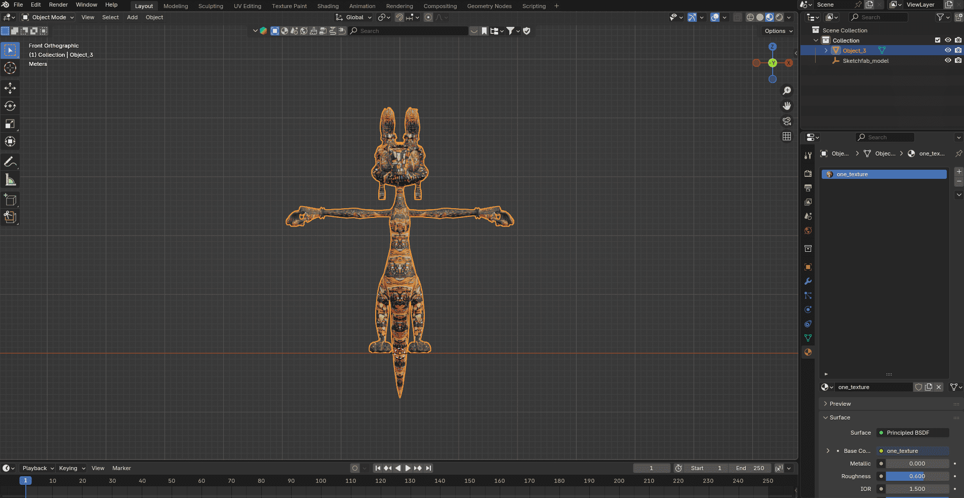This screenshot has height=498, width=964.
Task: Click the Metallic value slider
Action: 917,464
